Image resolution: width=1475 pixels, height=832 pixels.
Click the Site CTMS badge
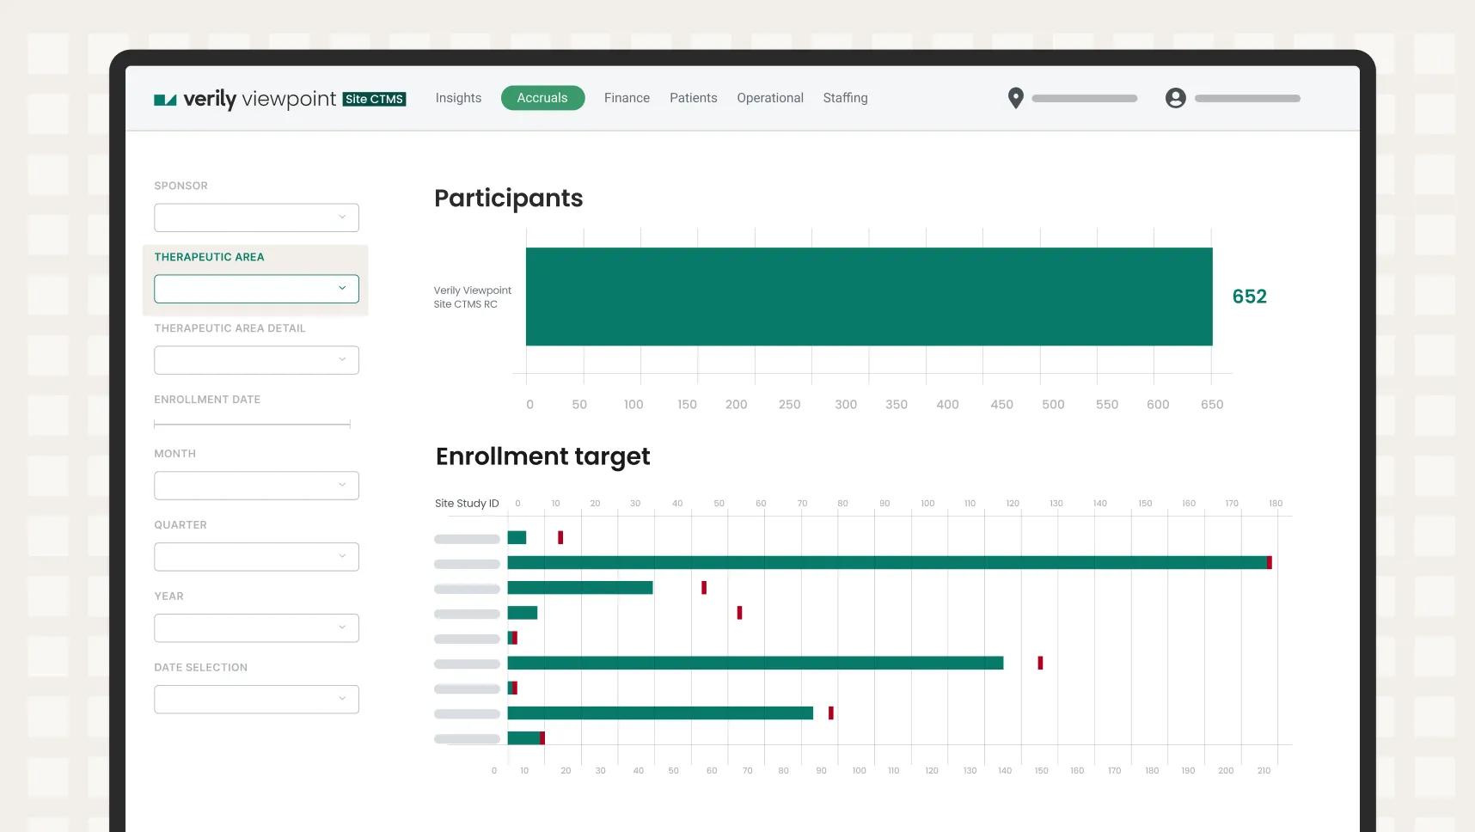coord(374,99)
